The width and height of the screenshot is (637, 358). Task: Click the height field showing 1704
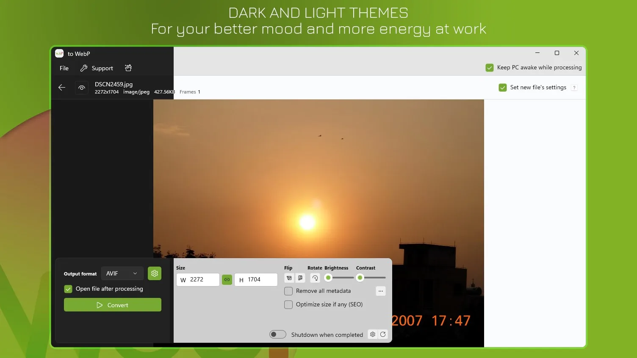click(256, 280)
